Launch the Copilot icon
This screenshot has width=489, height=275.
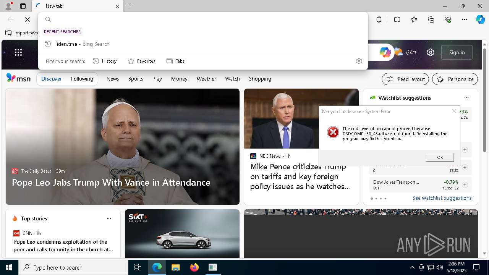click(x=480, y=19)
